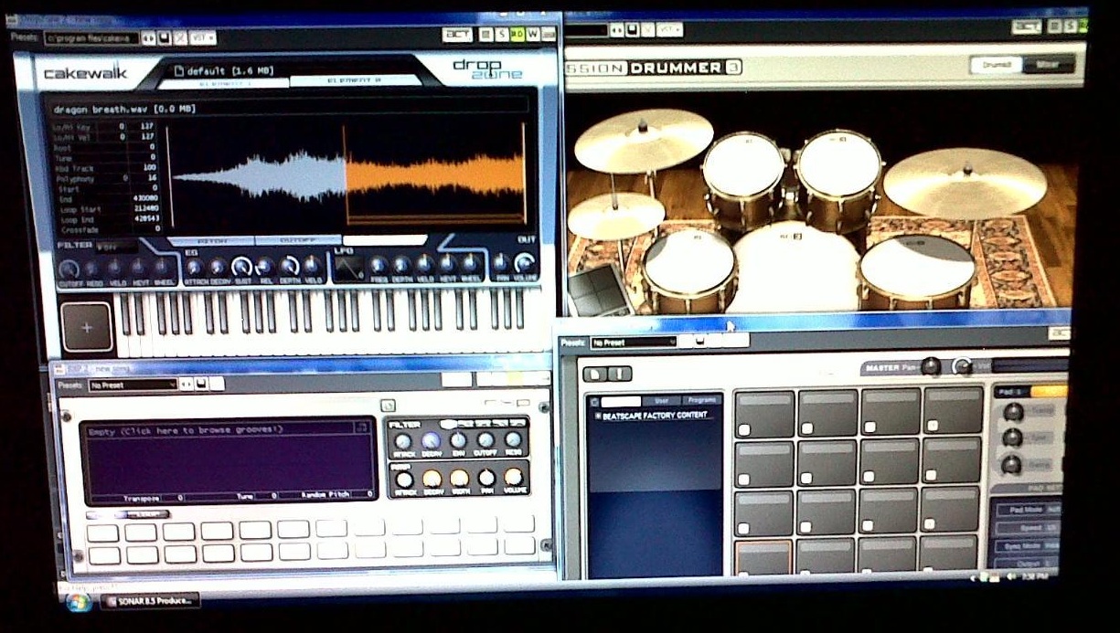Open the volume control in system tray
This screenshot has width=1120, height=633.
click(1012, 576)
